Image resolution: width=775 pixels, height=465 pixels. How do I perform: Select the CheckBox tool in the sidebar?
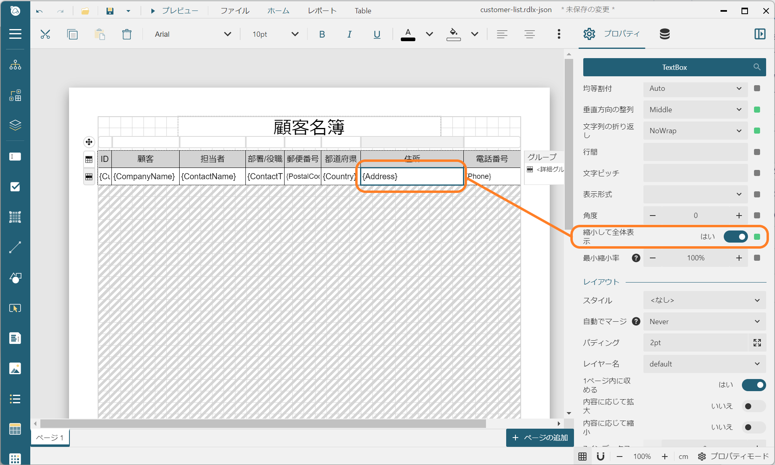15,187
